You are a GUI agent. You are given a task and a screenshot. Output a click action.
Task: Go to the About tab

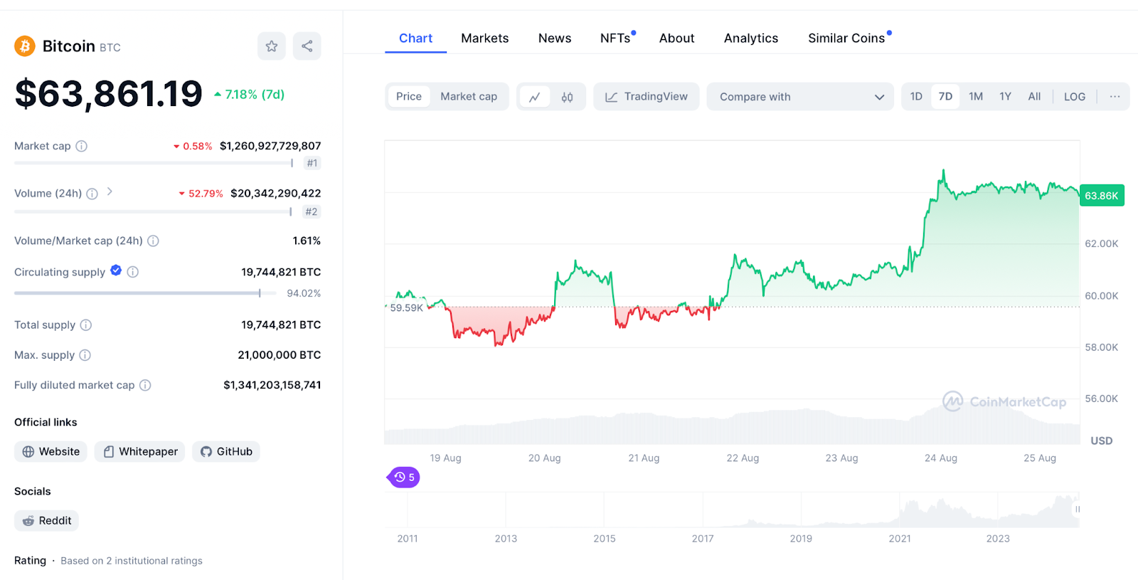click(676, 38)
